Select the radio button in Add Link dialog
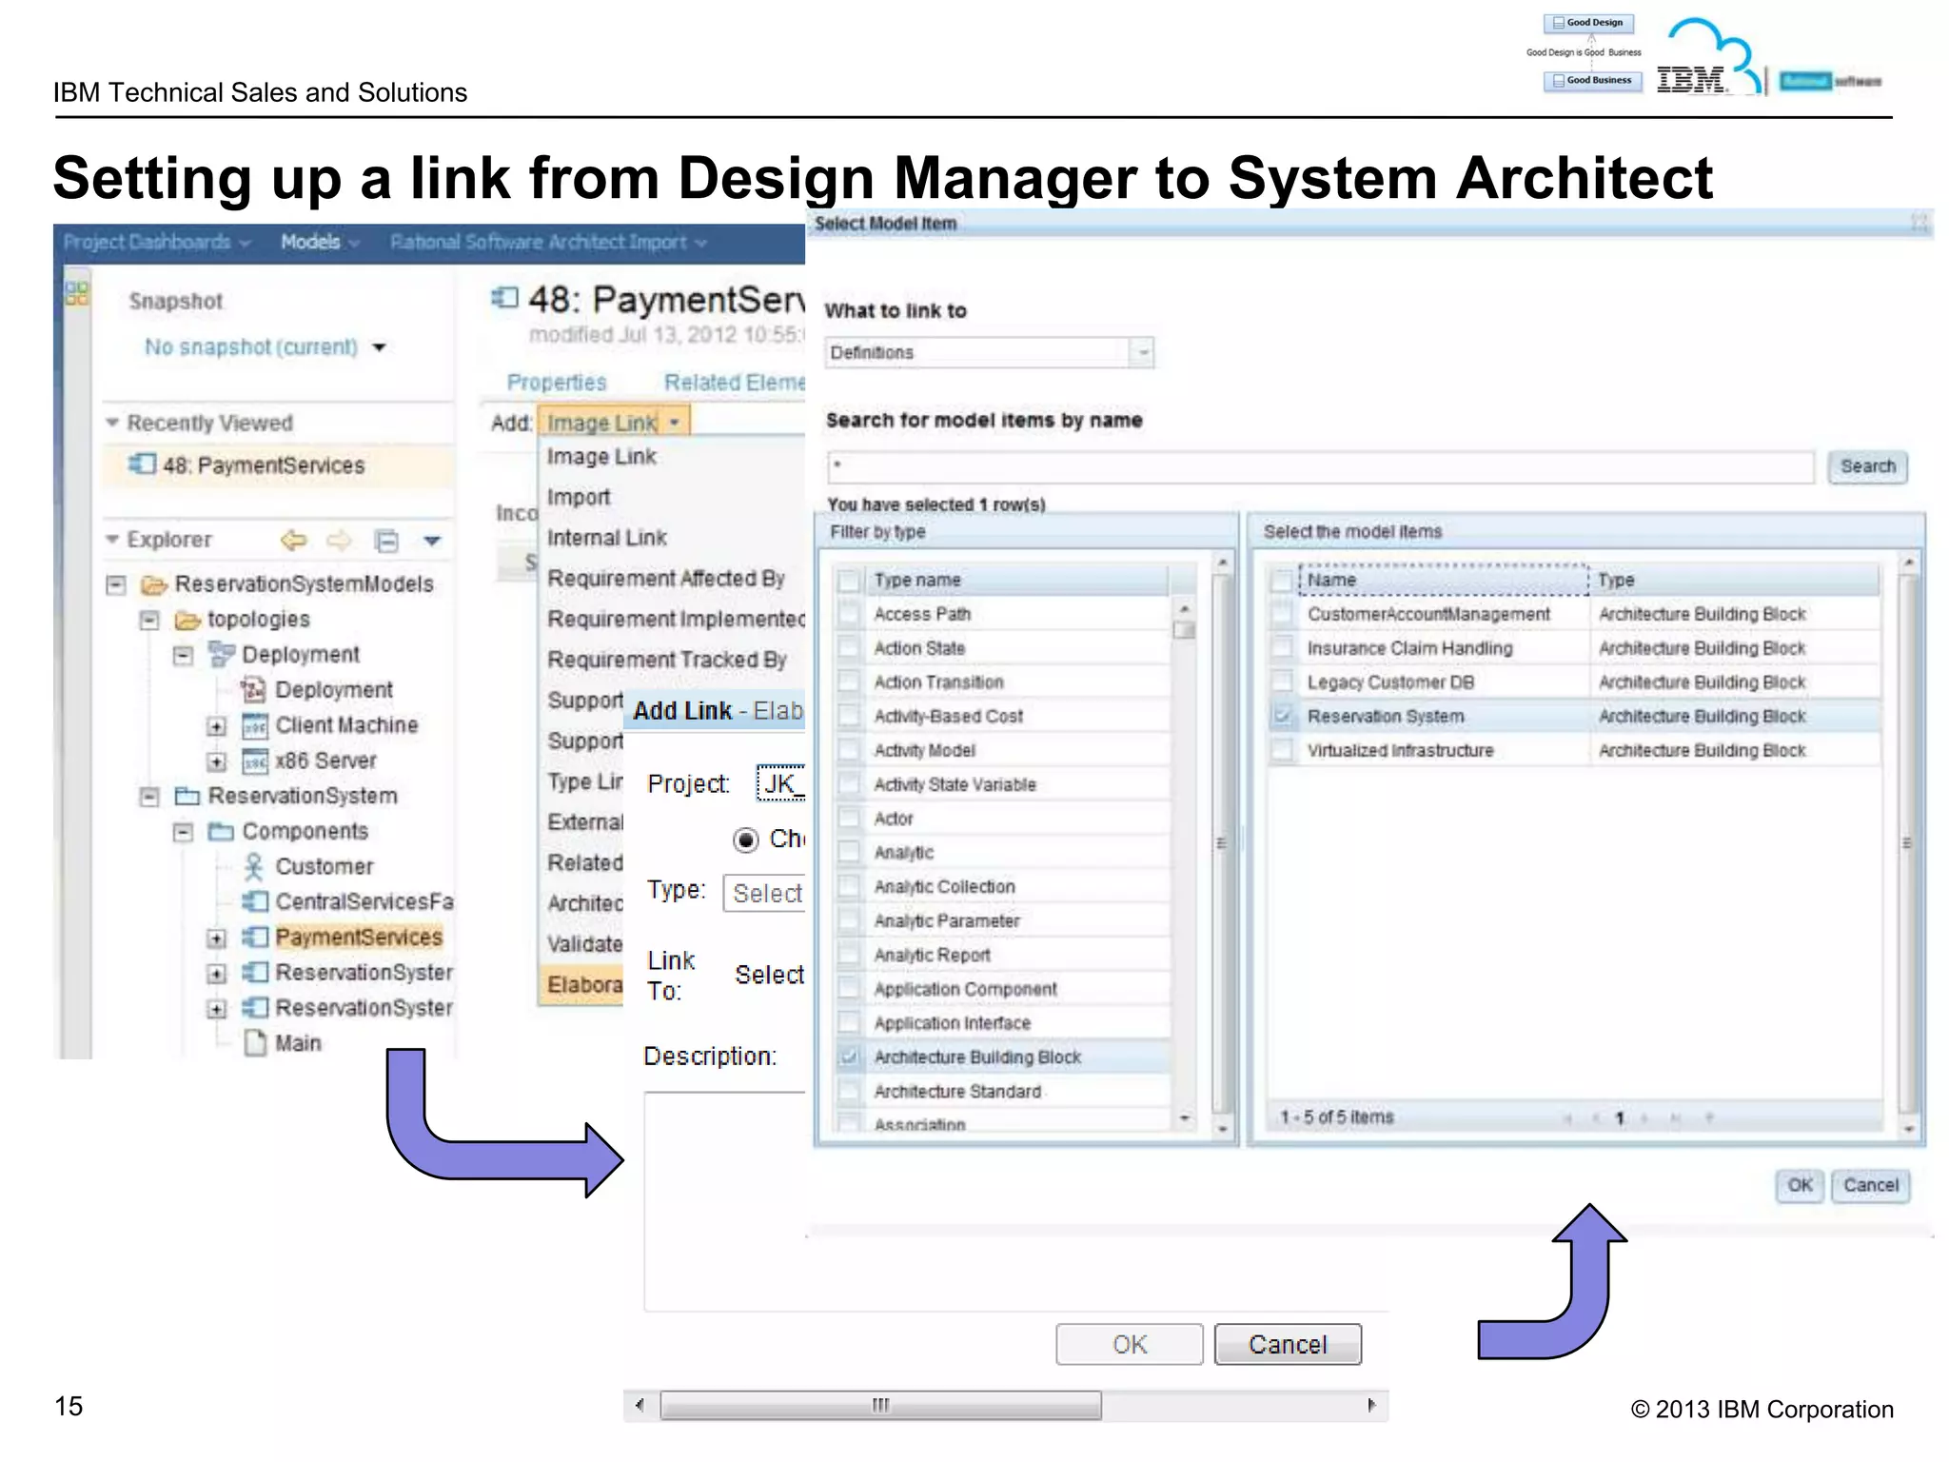The height and width of the screenshot is (1462, 1949). pos(746,840)
